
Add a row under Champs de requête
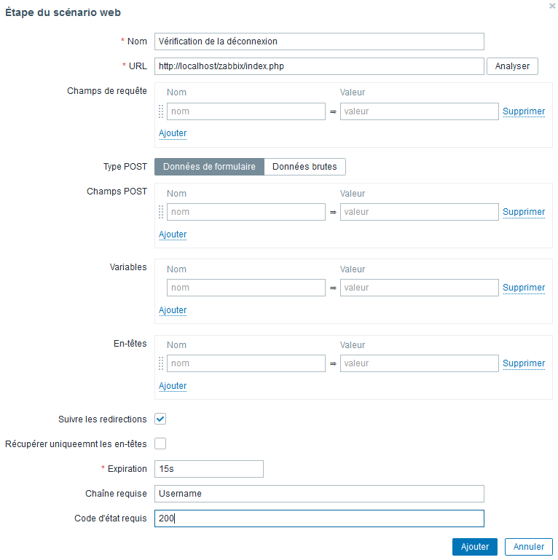coord(173,133)
